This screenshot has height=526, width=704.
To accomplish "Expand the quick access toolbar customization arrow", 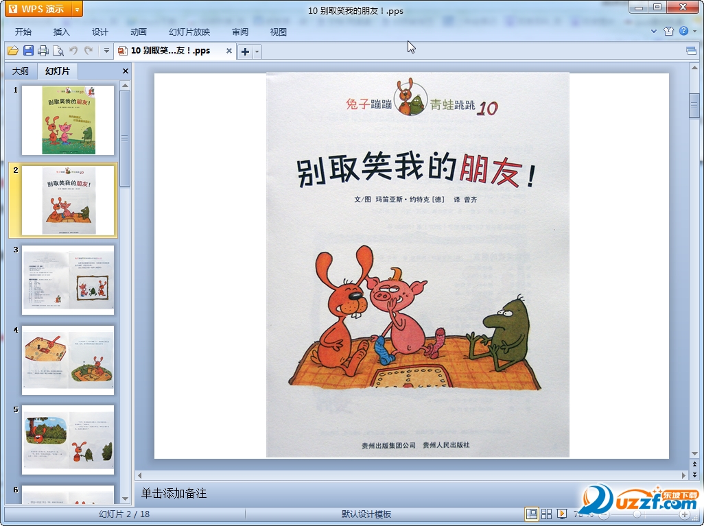I will point(106,51).
